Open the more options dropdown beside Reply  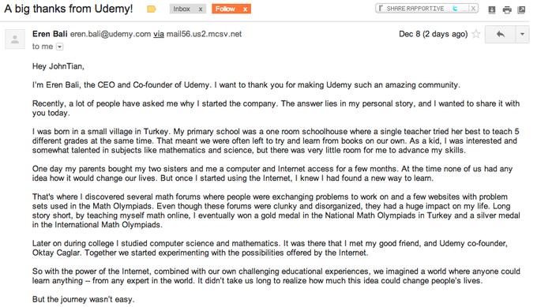pyautogui.click(x=522, y=34)
